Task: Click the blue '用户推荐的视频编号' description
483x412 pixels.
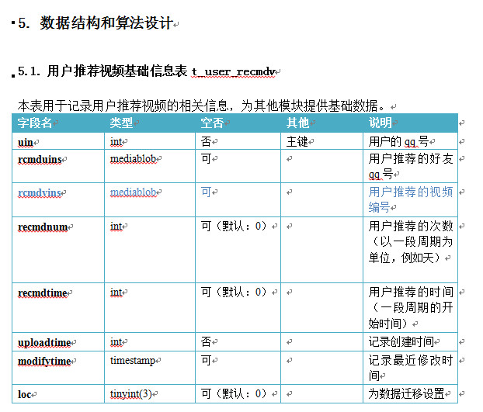Action: point(411,199)
